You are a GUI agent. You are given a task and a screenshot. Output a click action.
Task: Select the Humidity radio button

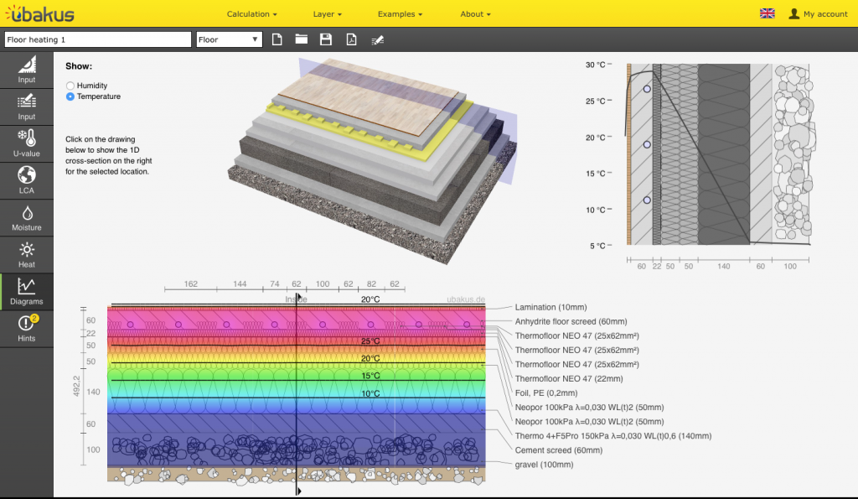click(x=70, y=86)
